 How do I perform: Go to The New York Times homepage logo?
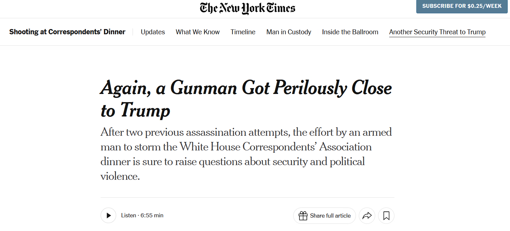247,8
